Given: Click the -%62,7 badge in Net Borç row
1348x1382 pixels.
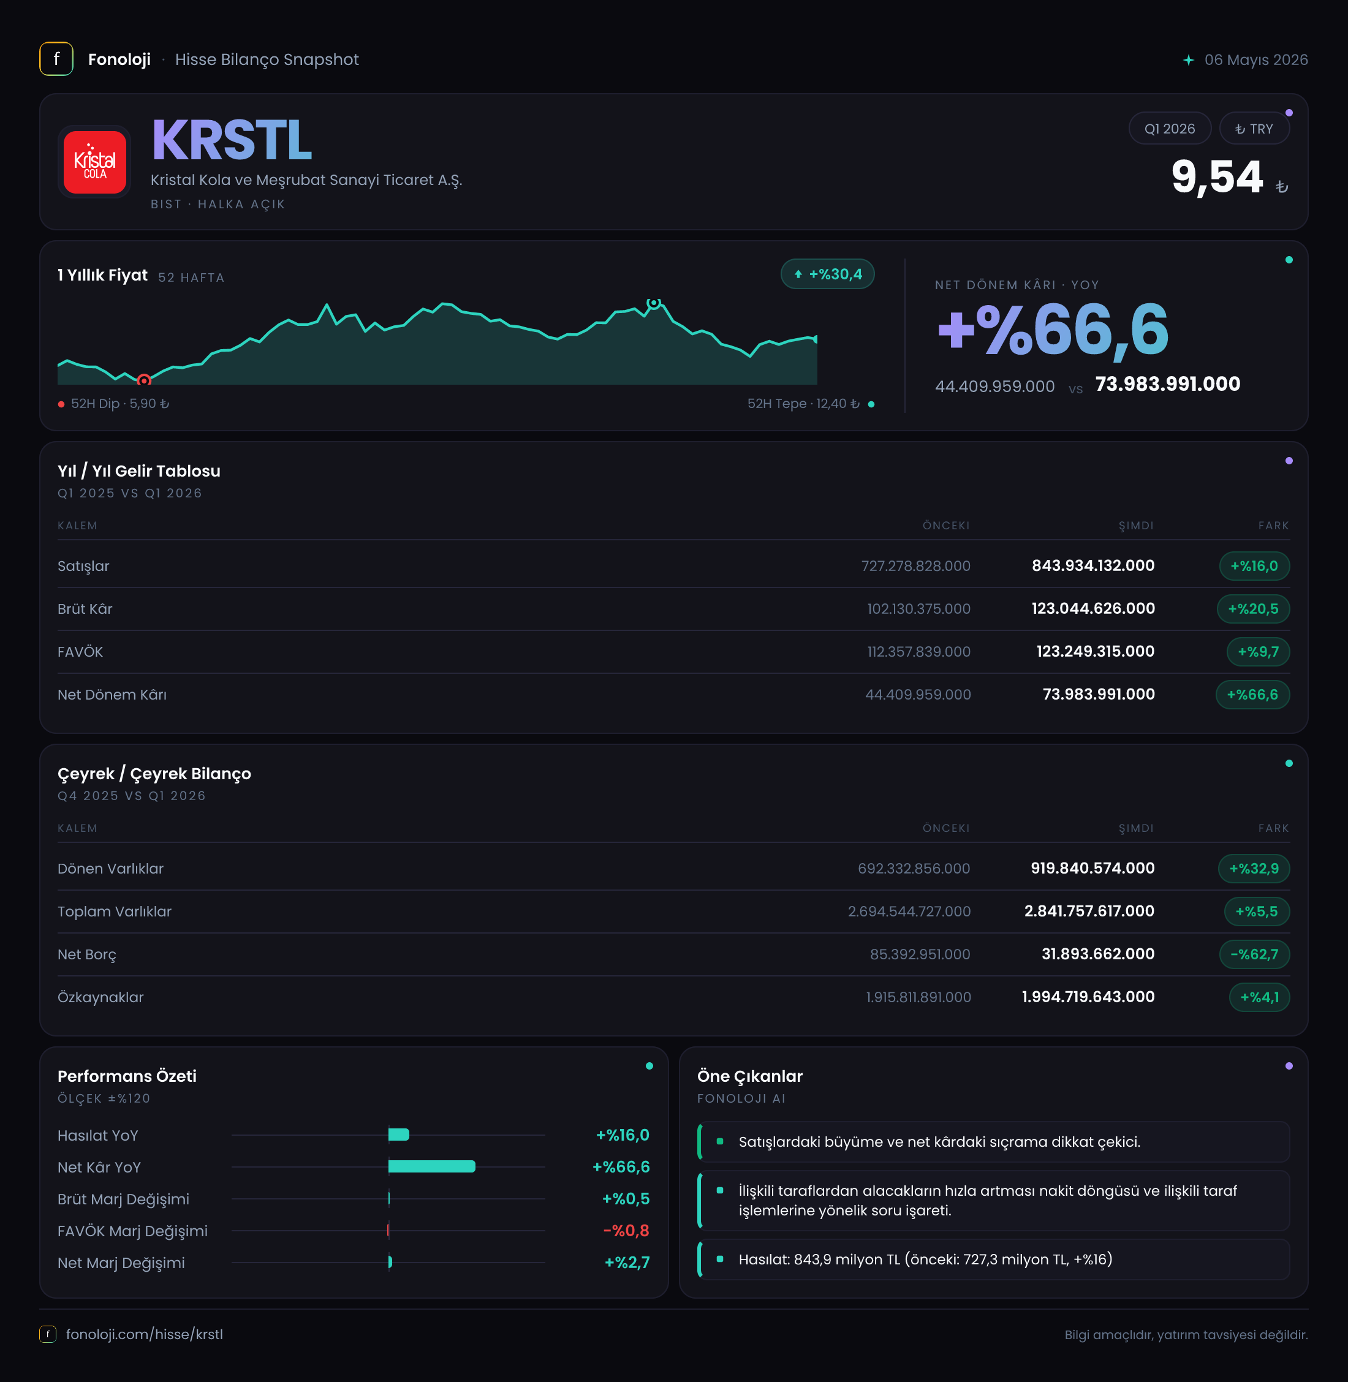Looking at the screenshot, I should [1254, 954].
